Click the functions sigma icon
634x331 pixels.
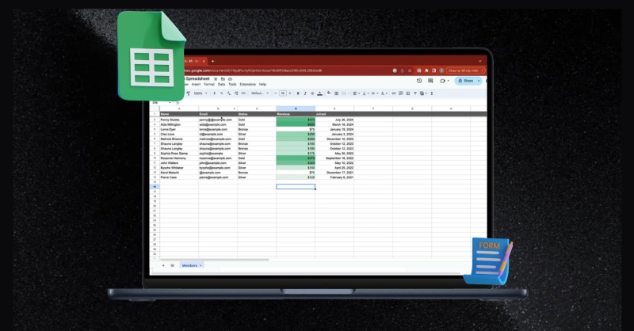(431, 93)
